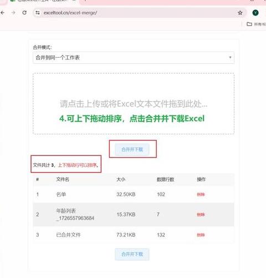The width and height of the screenshot is (266, 278).
Task: Select file name 名单
Action: click(61, 194)
